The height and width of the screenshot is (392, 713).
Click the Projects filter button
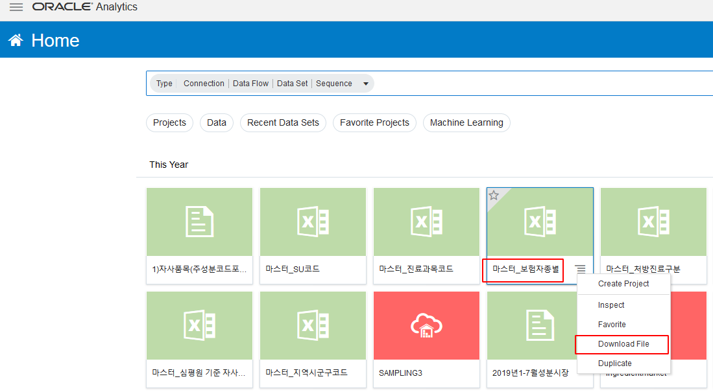pyautogui.click(x=169, y=122)
